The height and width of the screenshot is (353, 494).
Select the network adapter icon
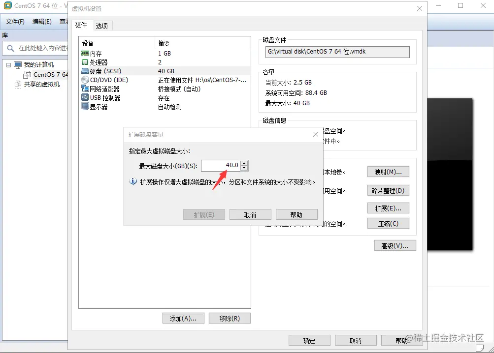[x=85, y=88]
